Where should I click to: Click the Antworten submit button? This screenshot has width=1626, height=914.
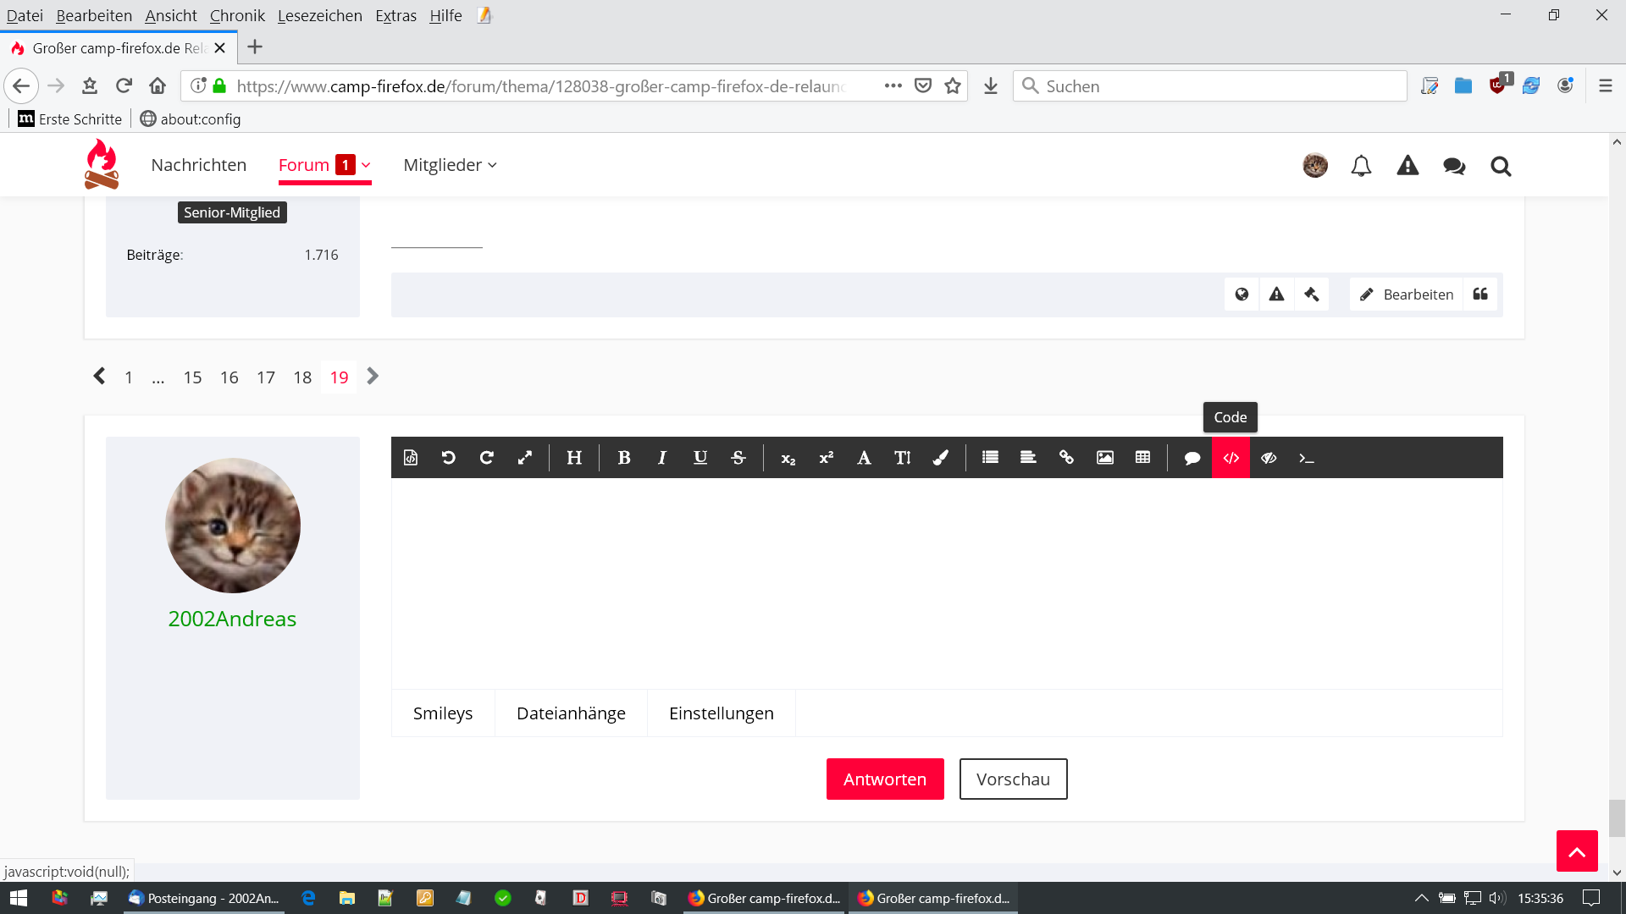[x=884, y=779]
